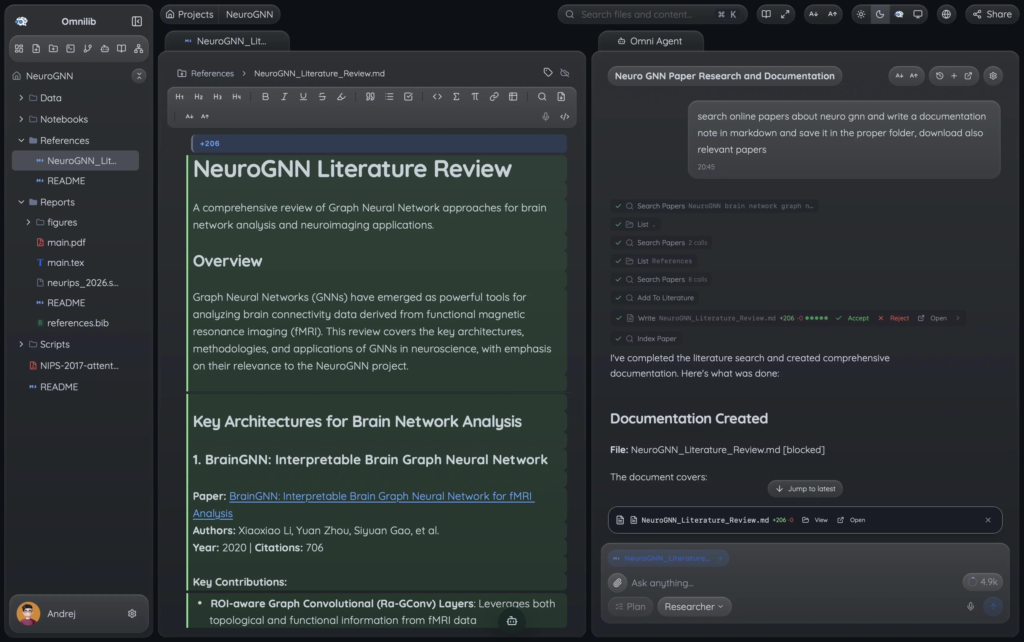This screenshot has height=642, width=1024.
Task: Collapse the Reports folder
Action: point(21,202)
